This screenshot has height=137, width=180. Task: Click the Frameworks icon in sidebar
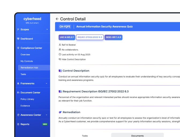(18, 83)
